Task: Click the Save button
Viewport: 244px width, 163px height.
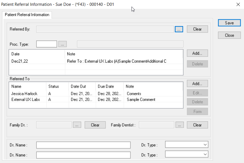Action: pyautogui.click(x=229, y=23)
